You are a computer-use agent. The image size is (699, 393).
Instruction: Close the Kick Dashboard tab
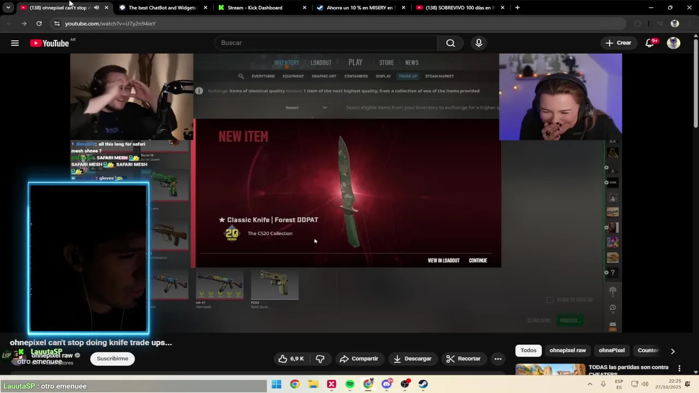(304, 8)
